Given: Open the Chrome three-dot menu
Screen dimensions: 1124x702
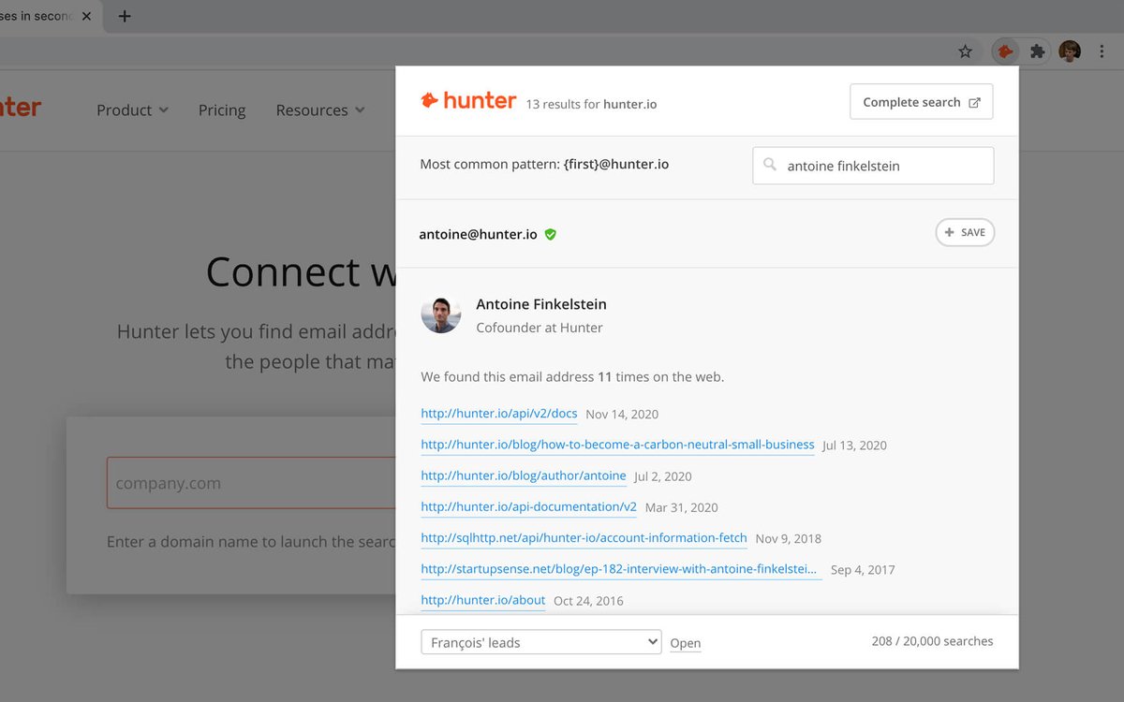Looking at the screenshot, I should [1102, 51].
